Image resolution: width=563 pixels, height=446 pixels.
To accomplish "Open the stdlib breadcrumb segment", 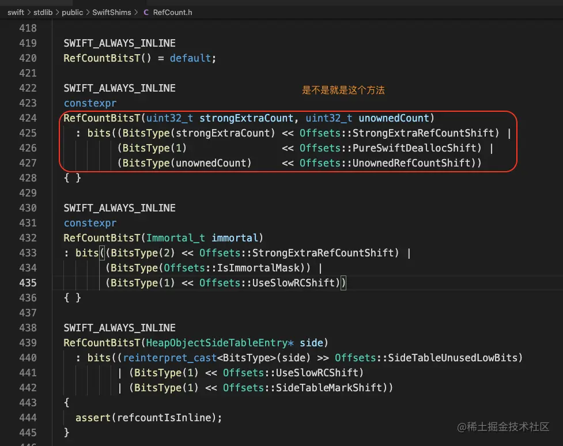I will point(43,12).
